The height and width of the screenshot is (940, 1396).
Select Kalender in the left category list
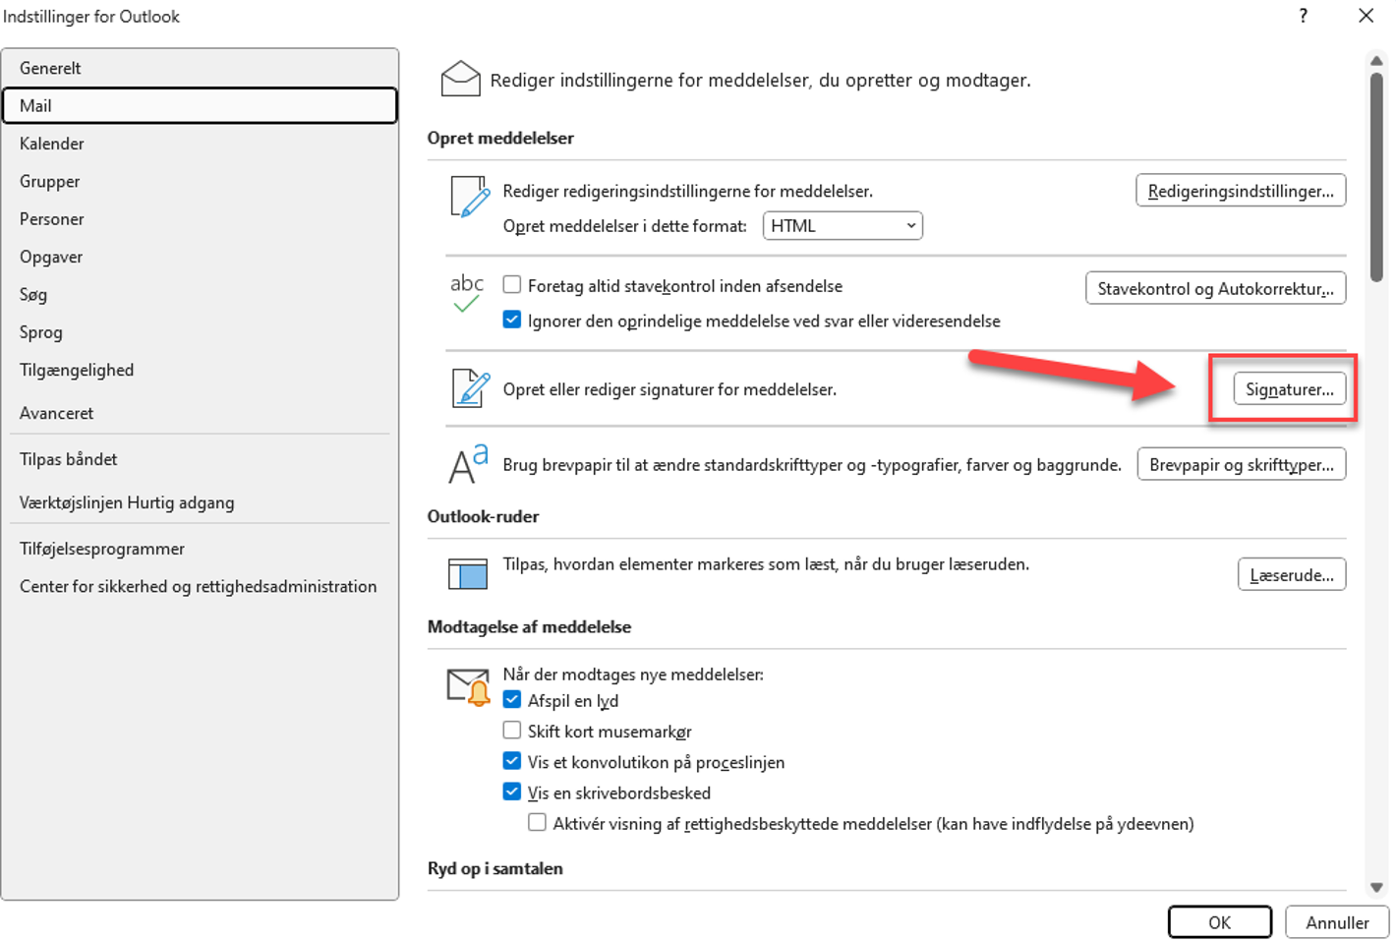52,144
